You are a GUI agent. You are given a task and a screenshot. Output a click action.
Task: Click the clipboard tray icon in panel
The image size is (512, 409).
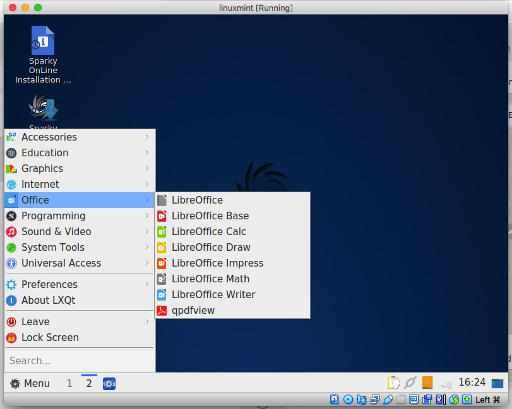pyautogui.click(x=393, y=383)
